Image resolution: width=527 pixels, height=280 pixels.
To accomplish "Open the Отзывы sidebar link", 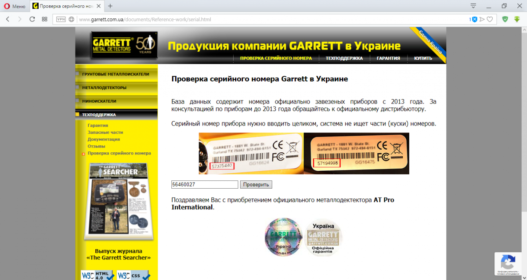I will point(96,146).
